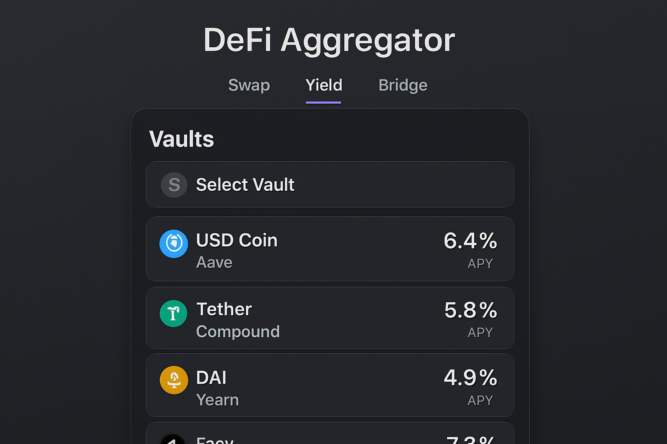The image size is (667, 444).
Task: Click the Yearn vault's orange icon
Action: click(174, 381)
